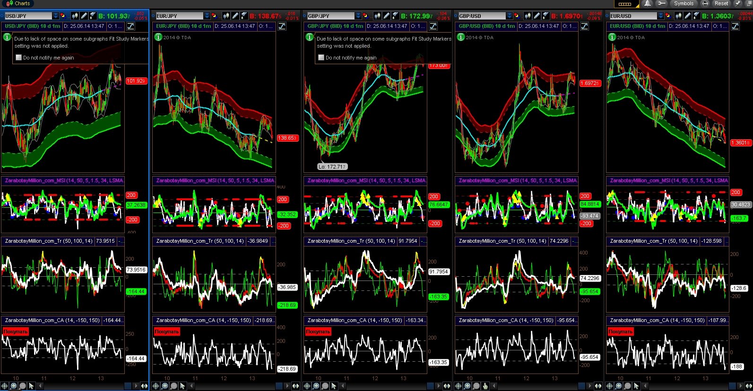753x391 pixels.
Task: Toggle time axis expansion on EUR/JPY chart
Action: (x=295, y=386)
